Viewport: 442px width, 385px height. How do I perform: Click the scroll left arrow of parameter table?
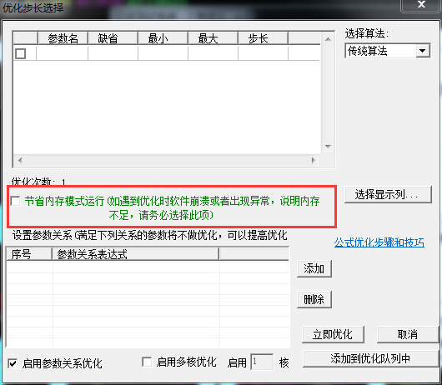click(x=20, y=160)
